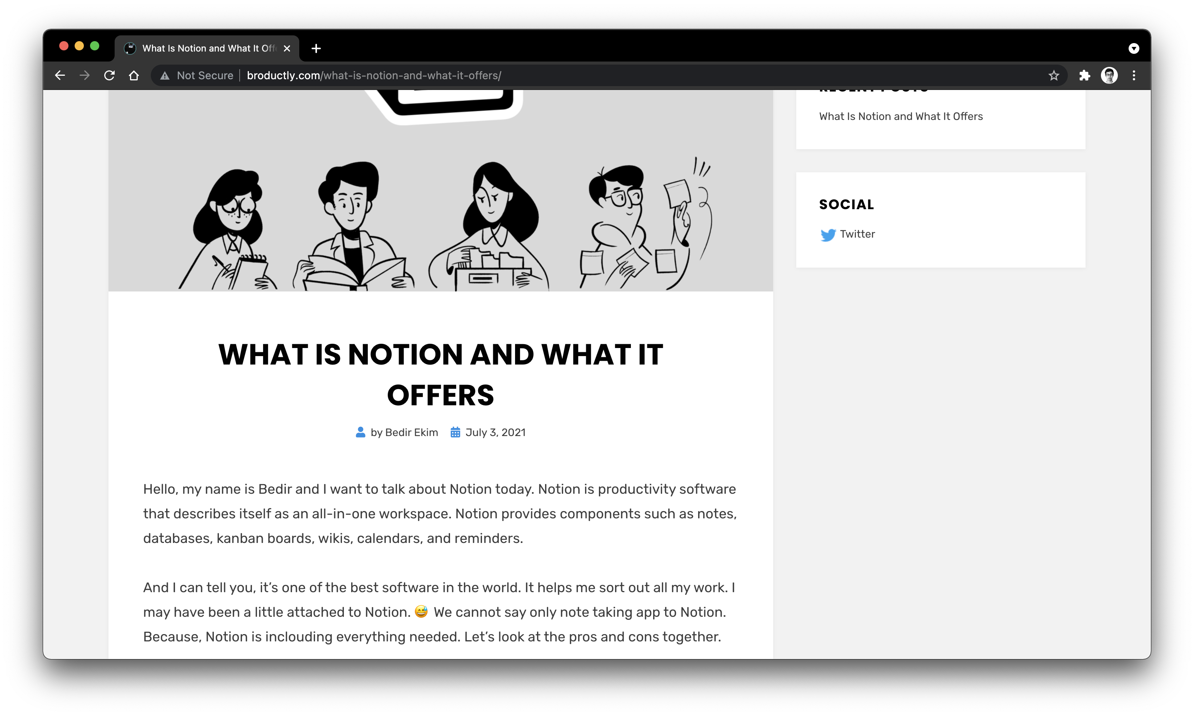Click the Not Secure warning icon
The width and height of the screenshot is (1194, 716).
pyautogui.click(x=165, y=76)
